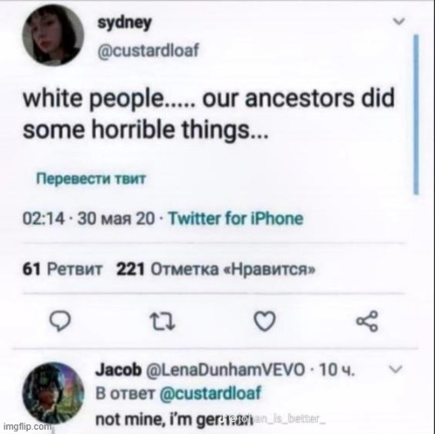
Task: Open the @LenaDunhamVEVO handle
Action: coord(226,370)
